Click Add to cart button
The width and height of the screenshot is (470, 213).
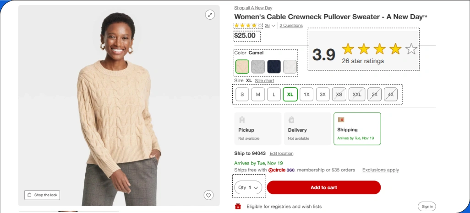pyautogui.click(x=323, y=187)
